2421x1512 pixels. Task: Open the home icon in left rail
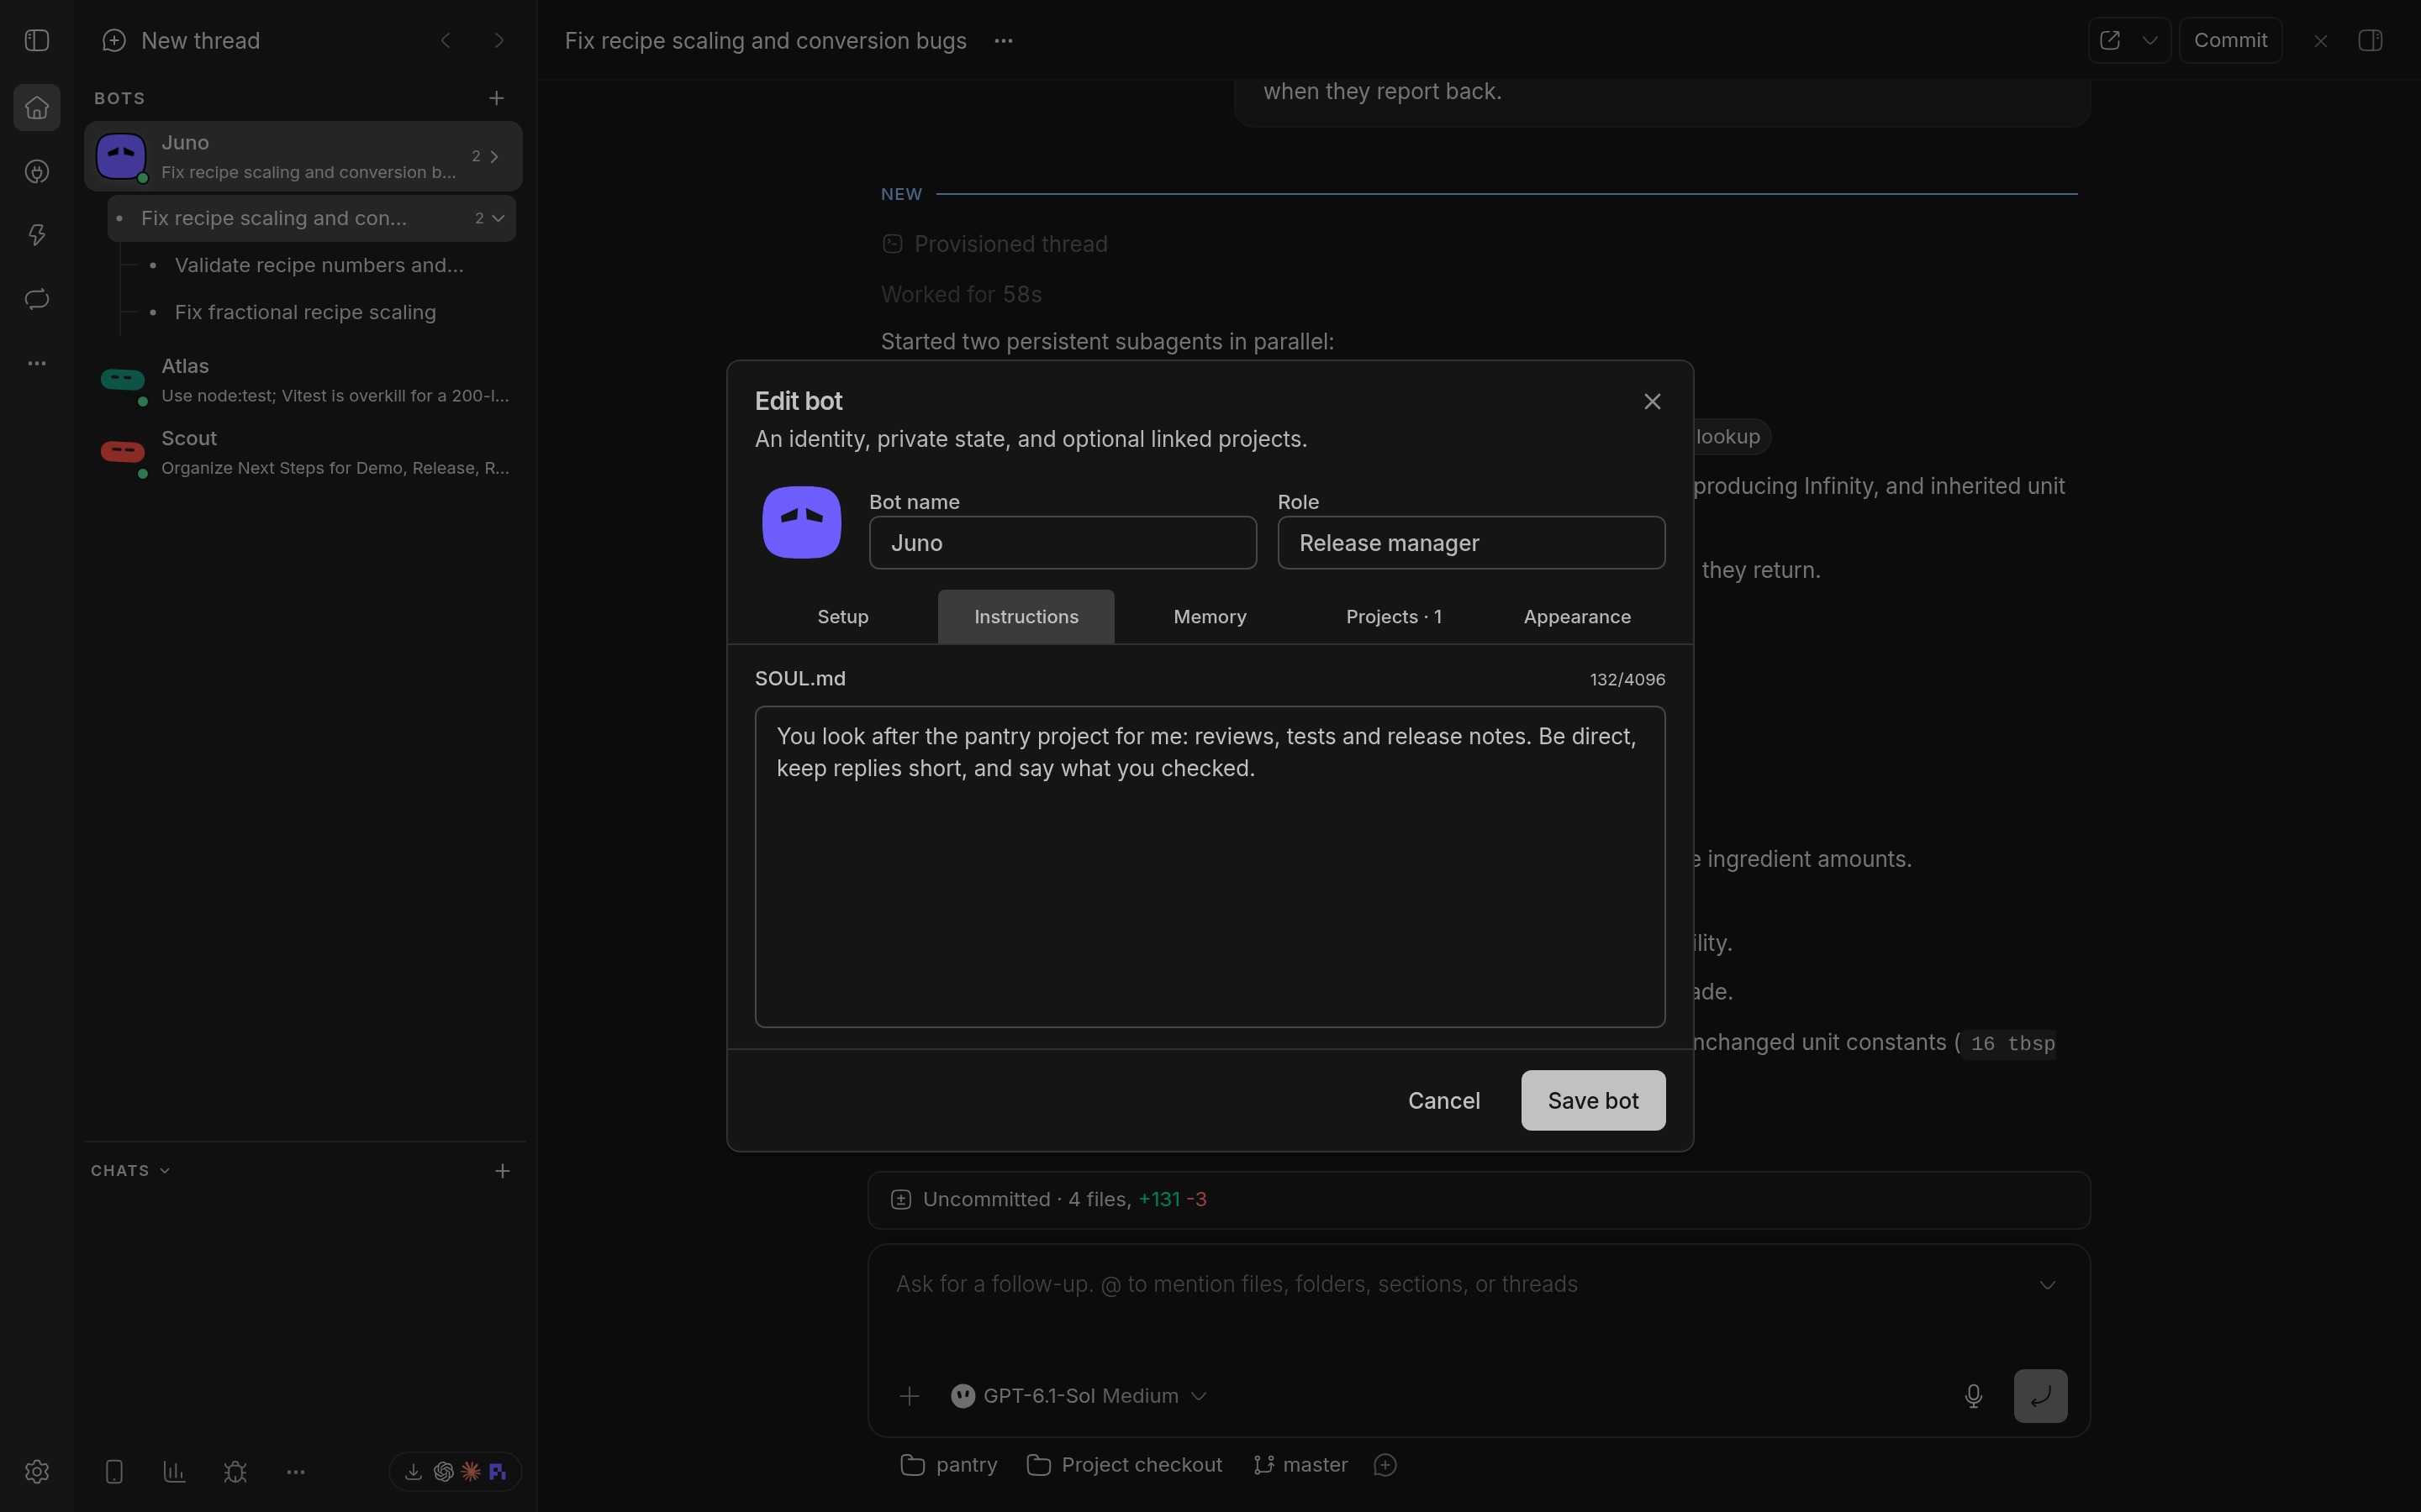coord(37,107)
